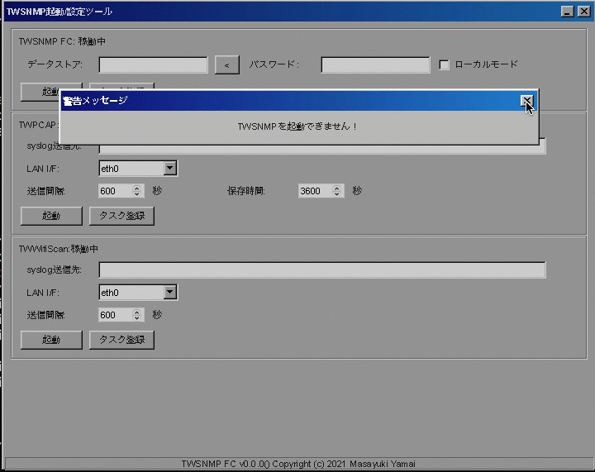Click the 'TWSNMP FC: 稼働中' status label

point(62,41)
